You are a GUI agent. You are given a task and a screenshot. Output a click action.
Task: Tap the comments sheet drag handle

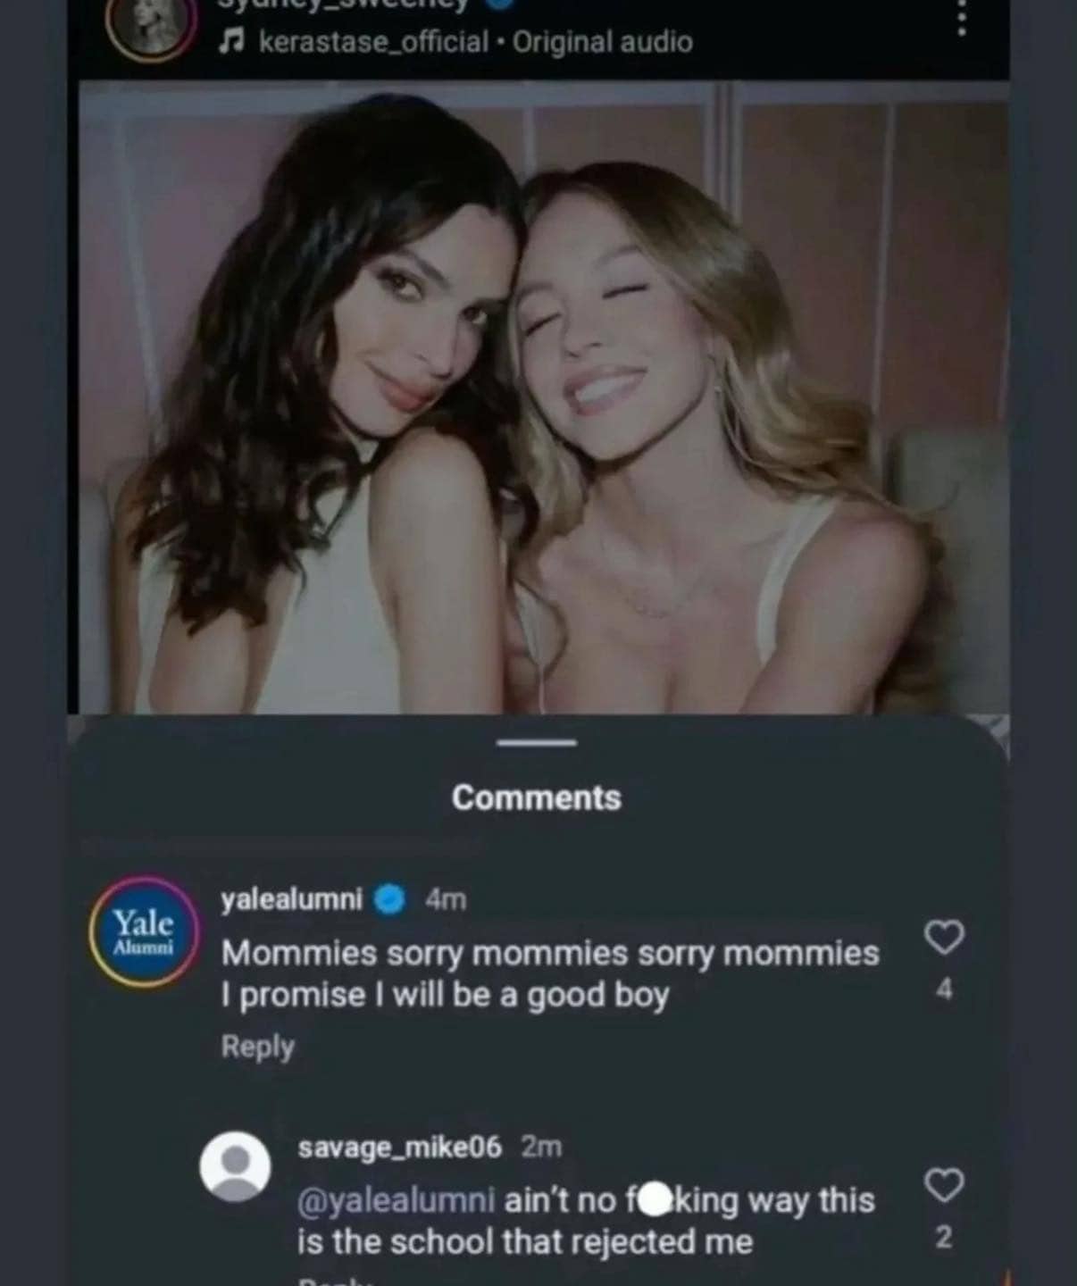click(537, 743)
